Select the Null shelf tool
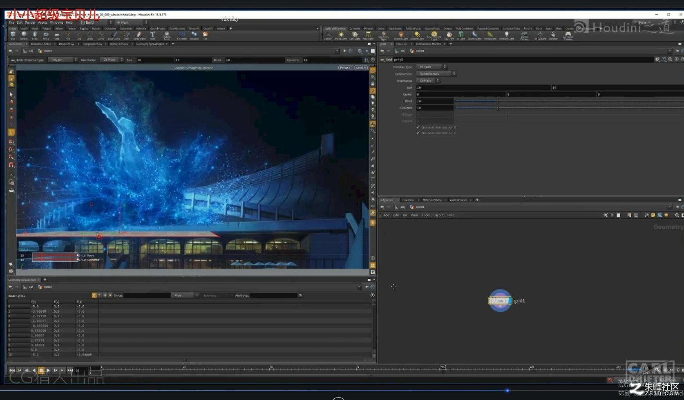684x400 pixels. [x=68, y=36]
